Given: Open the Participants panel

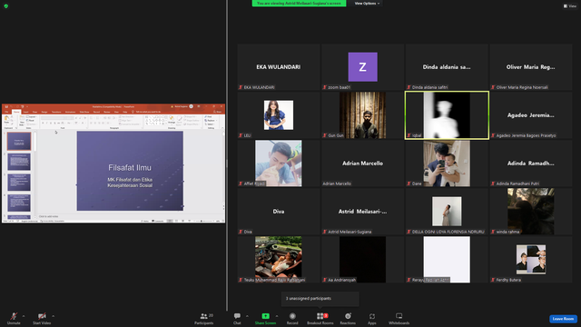Looking at the screenshot, I should (x=204, y=319).
